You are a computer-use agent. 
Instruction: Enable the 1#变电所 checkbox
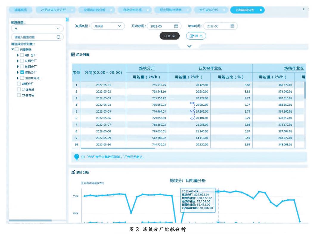click(19, 89)
